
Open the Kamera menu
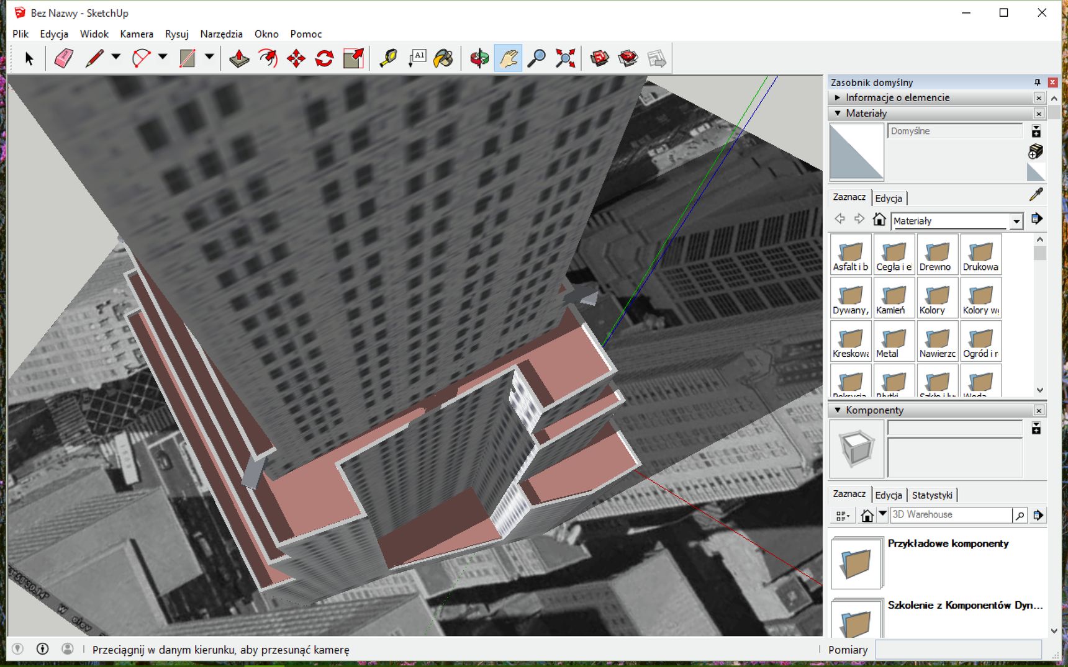click(x=137, y=34)
